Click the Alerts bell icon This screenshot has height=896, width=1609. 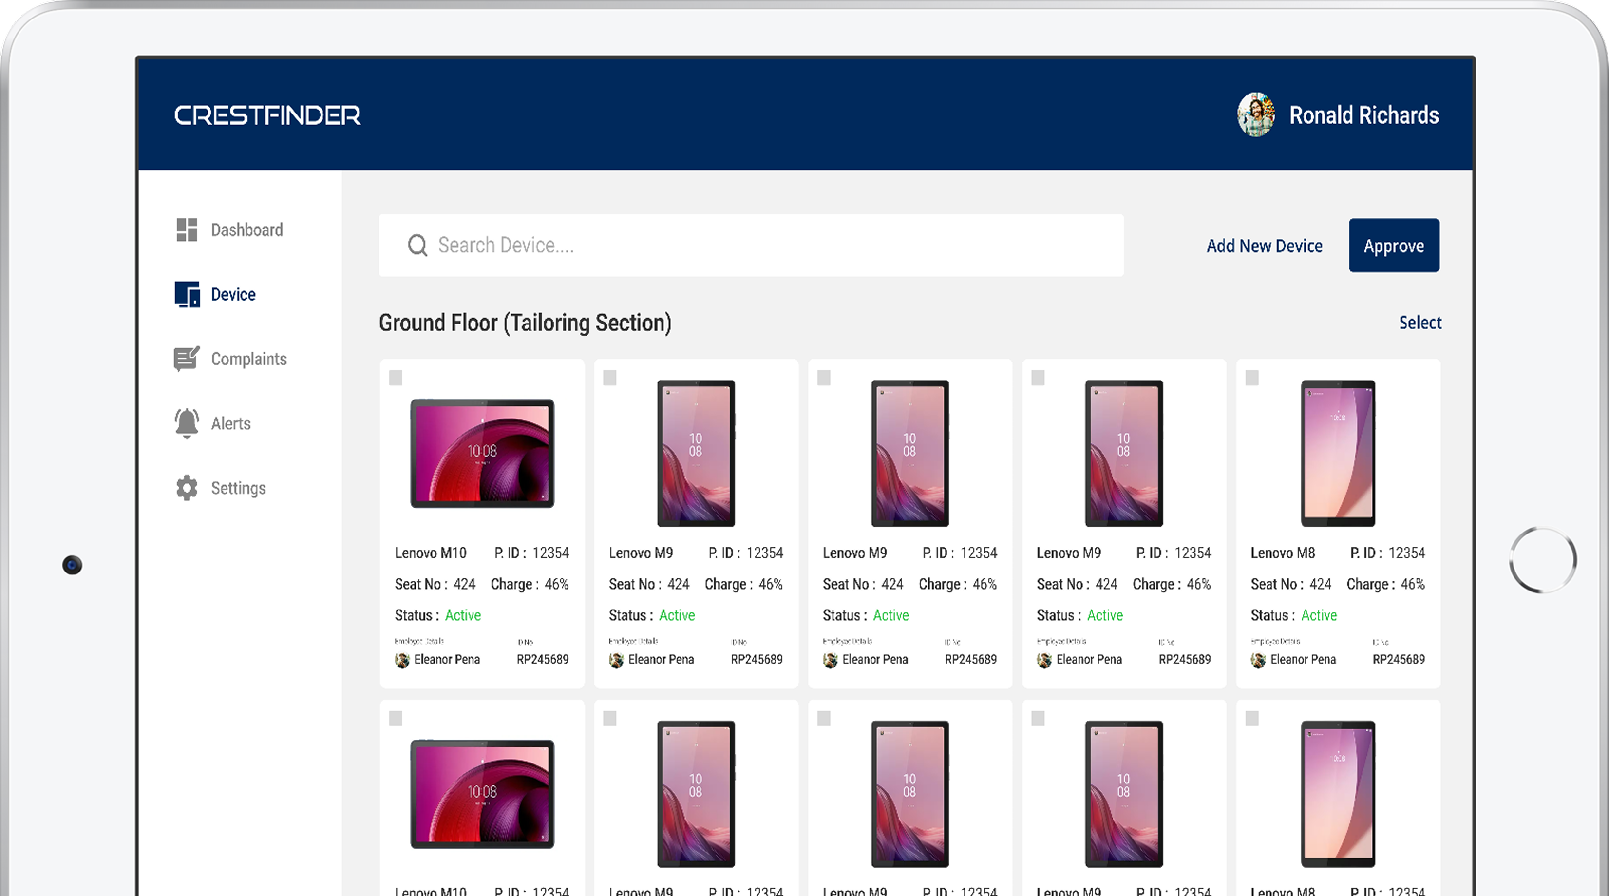click(187, 423)
